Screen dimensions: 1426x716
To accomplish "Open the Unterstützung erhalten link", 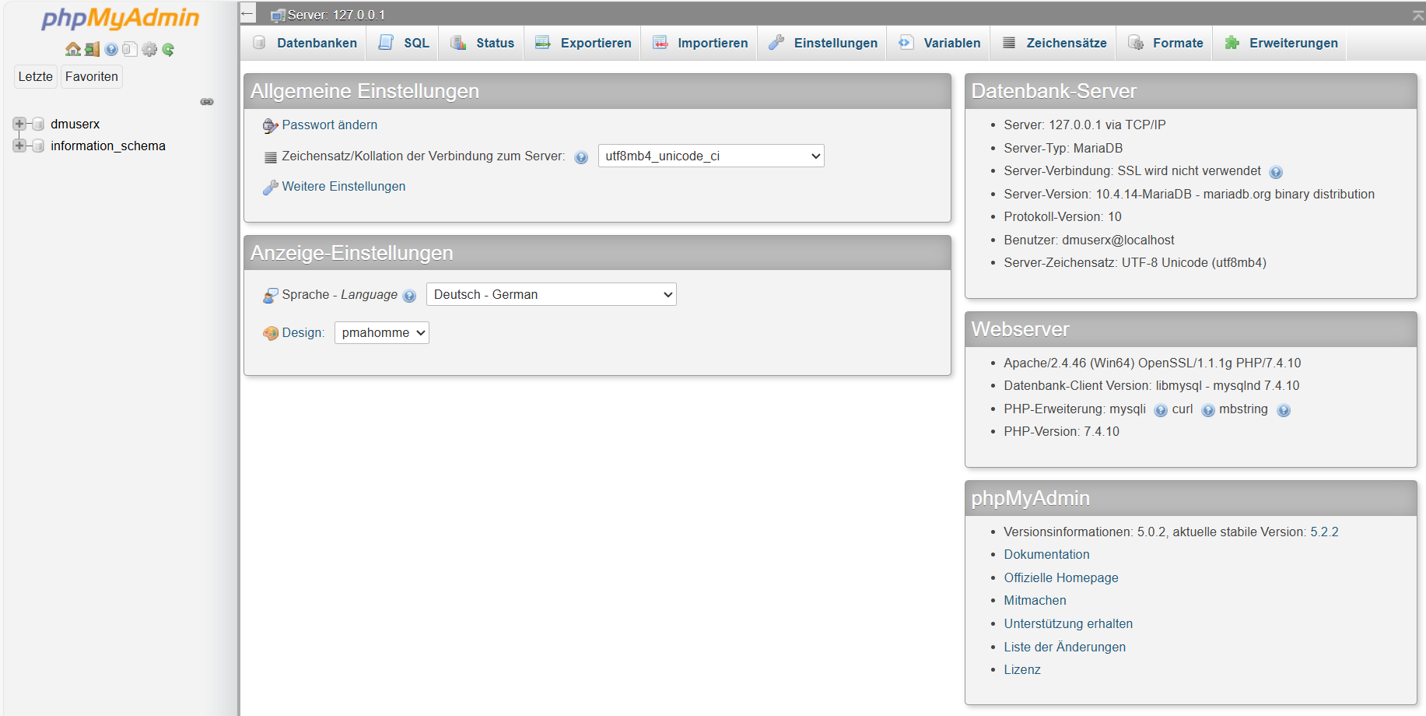I will pyautogui.click(x=1068, y=623).
